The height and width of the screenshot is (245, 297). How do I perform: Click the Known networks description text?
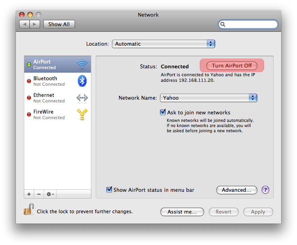coord(210,125)
